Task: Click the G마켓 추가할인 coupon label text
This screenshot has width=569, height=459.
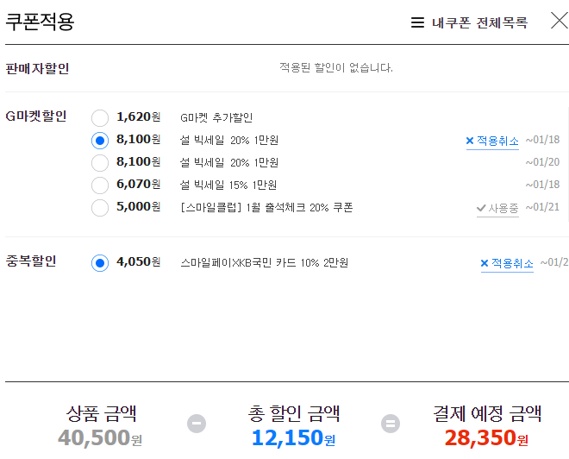Action: [216, 117]
